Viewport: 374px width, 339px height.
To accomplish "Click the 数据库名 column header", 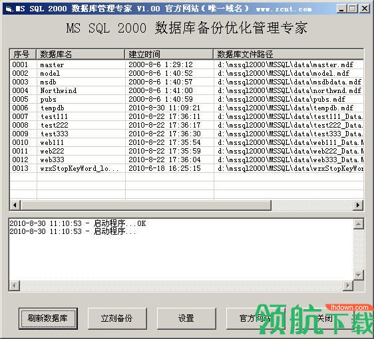I will pos(81,55).
